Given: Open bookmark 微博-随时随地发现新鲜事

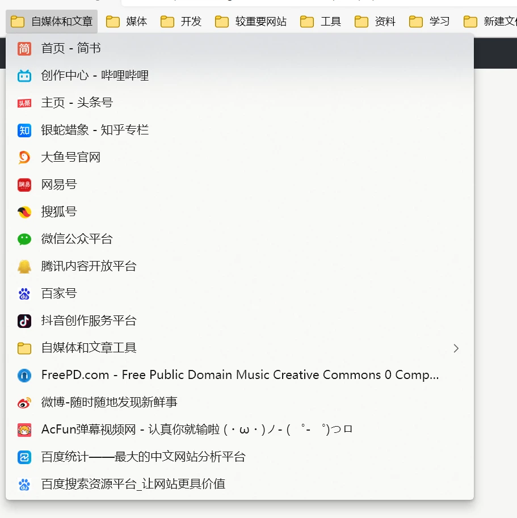Looking at the screenshot, I should click(239, 402).
